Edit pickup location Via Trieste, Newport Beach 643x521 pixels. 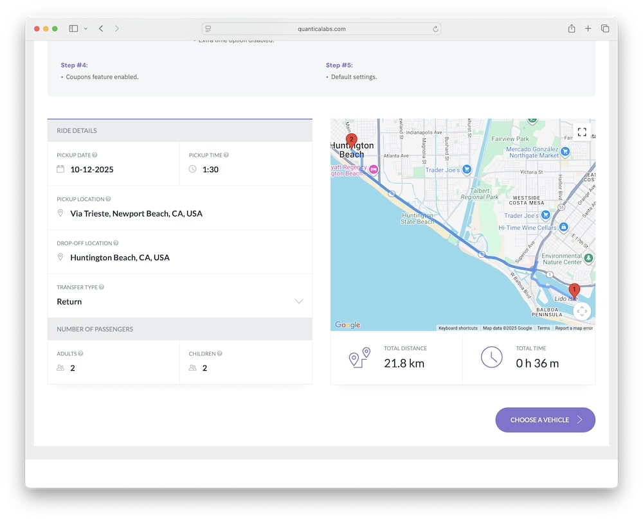pyautogui.click(x=136, y=213)
